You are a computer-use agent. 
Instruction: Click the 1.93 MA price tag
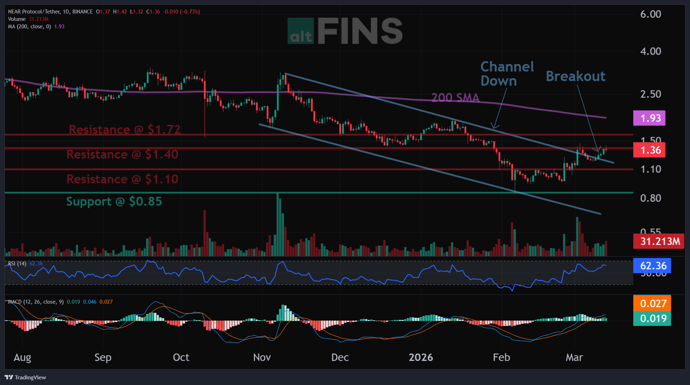pyautogui.click(x=649, y=118)
